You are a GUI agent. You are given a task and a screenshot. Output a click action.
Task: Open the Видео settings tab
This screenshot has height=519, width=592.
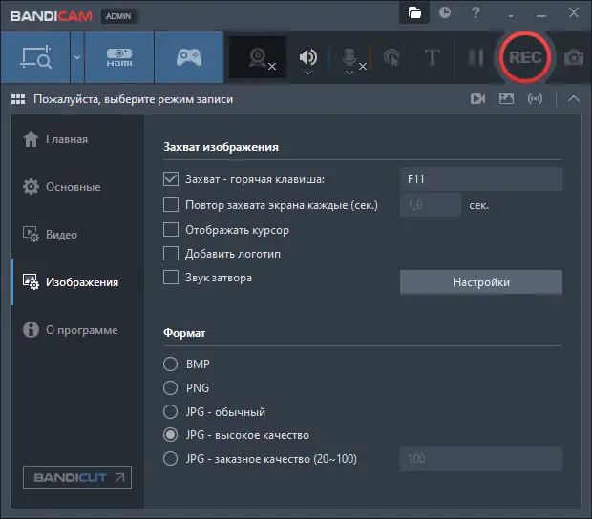coord(77,235)
